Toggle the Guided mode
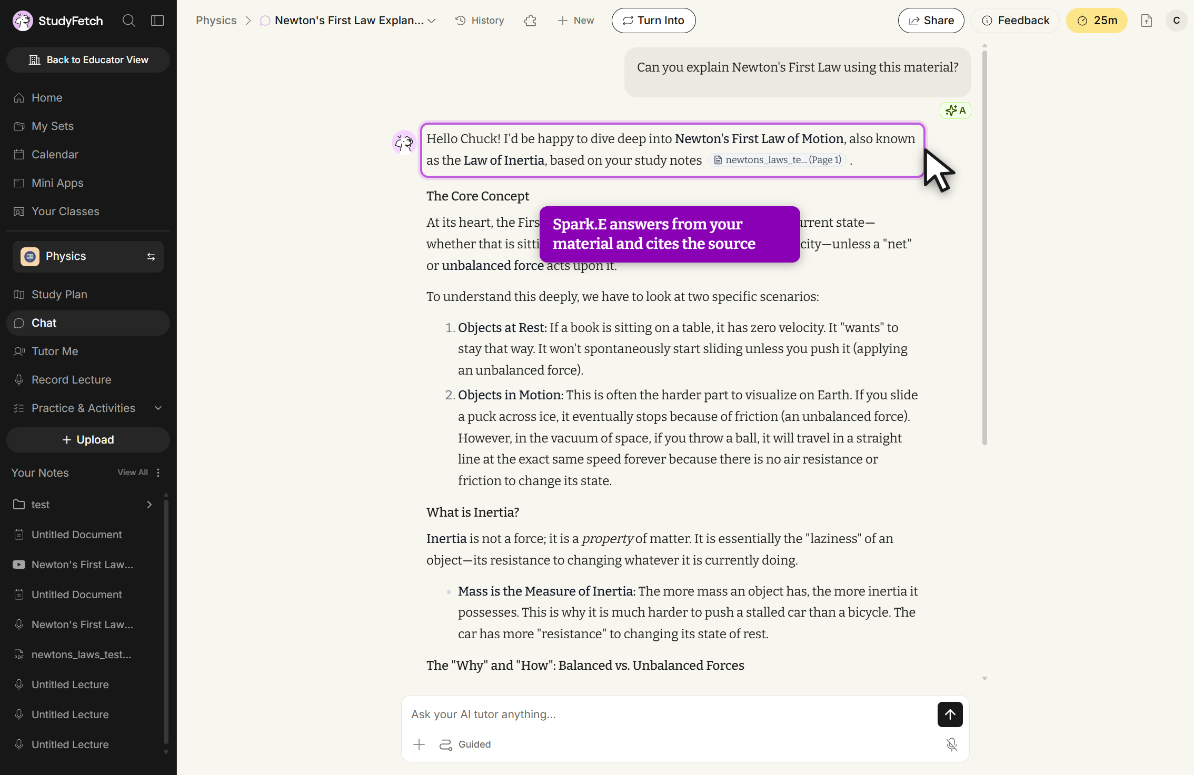1194x775 pixels. click(465, 744)
